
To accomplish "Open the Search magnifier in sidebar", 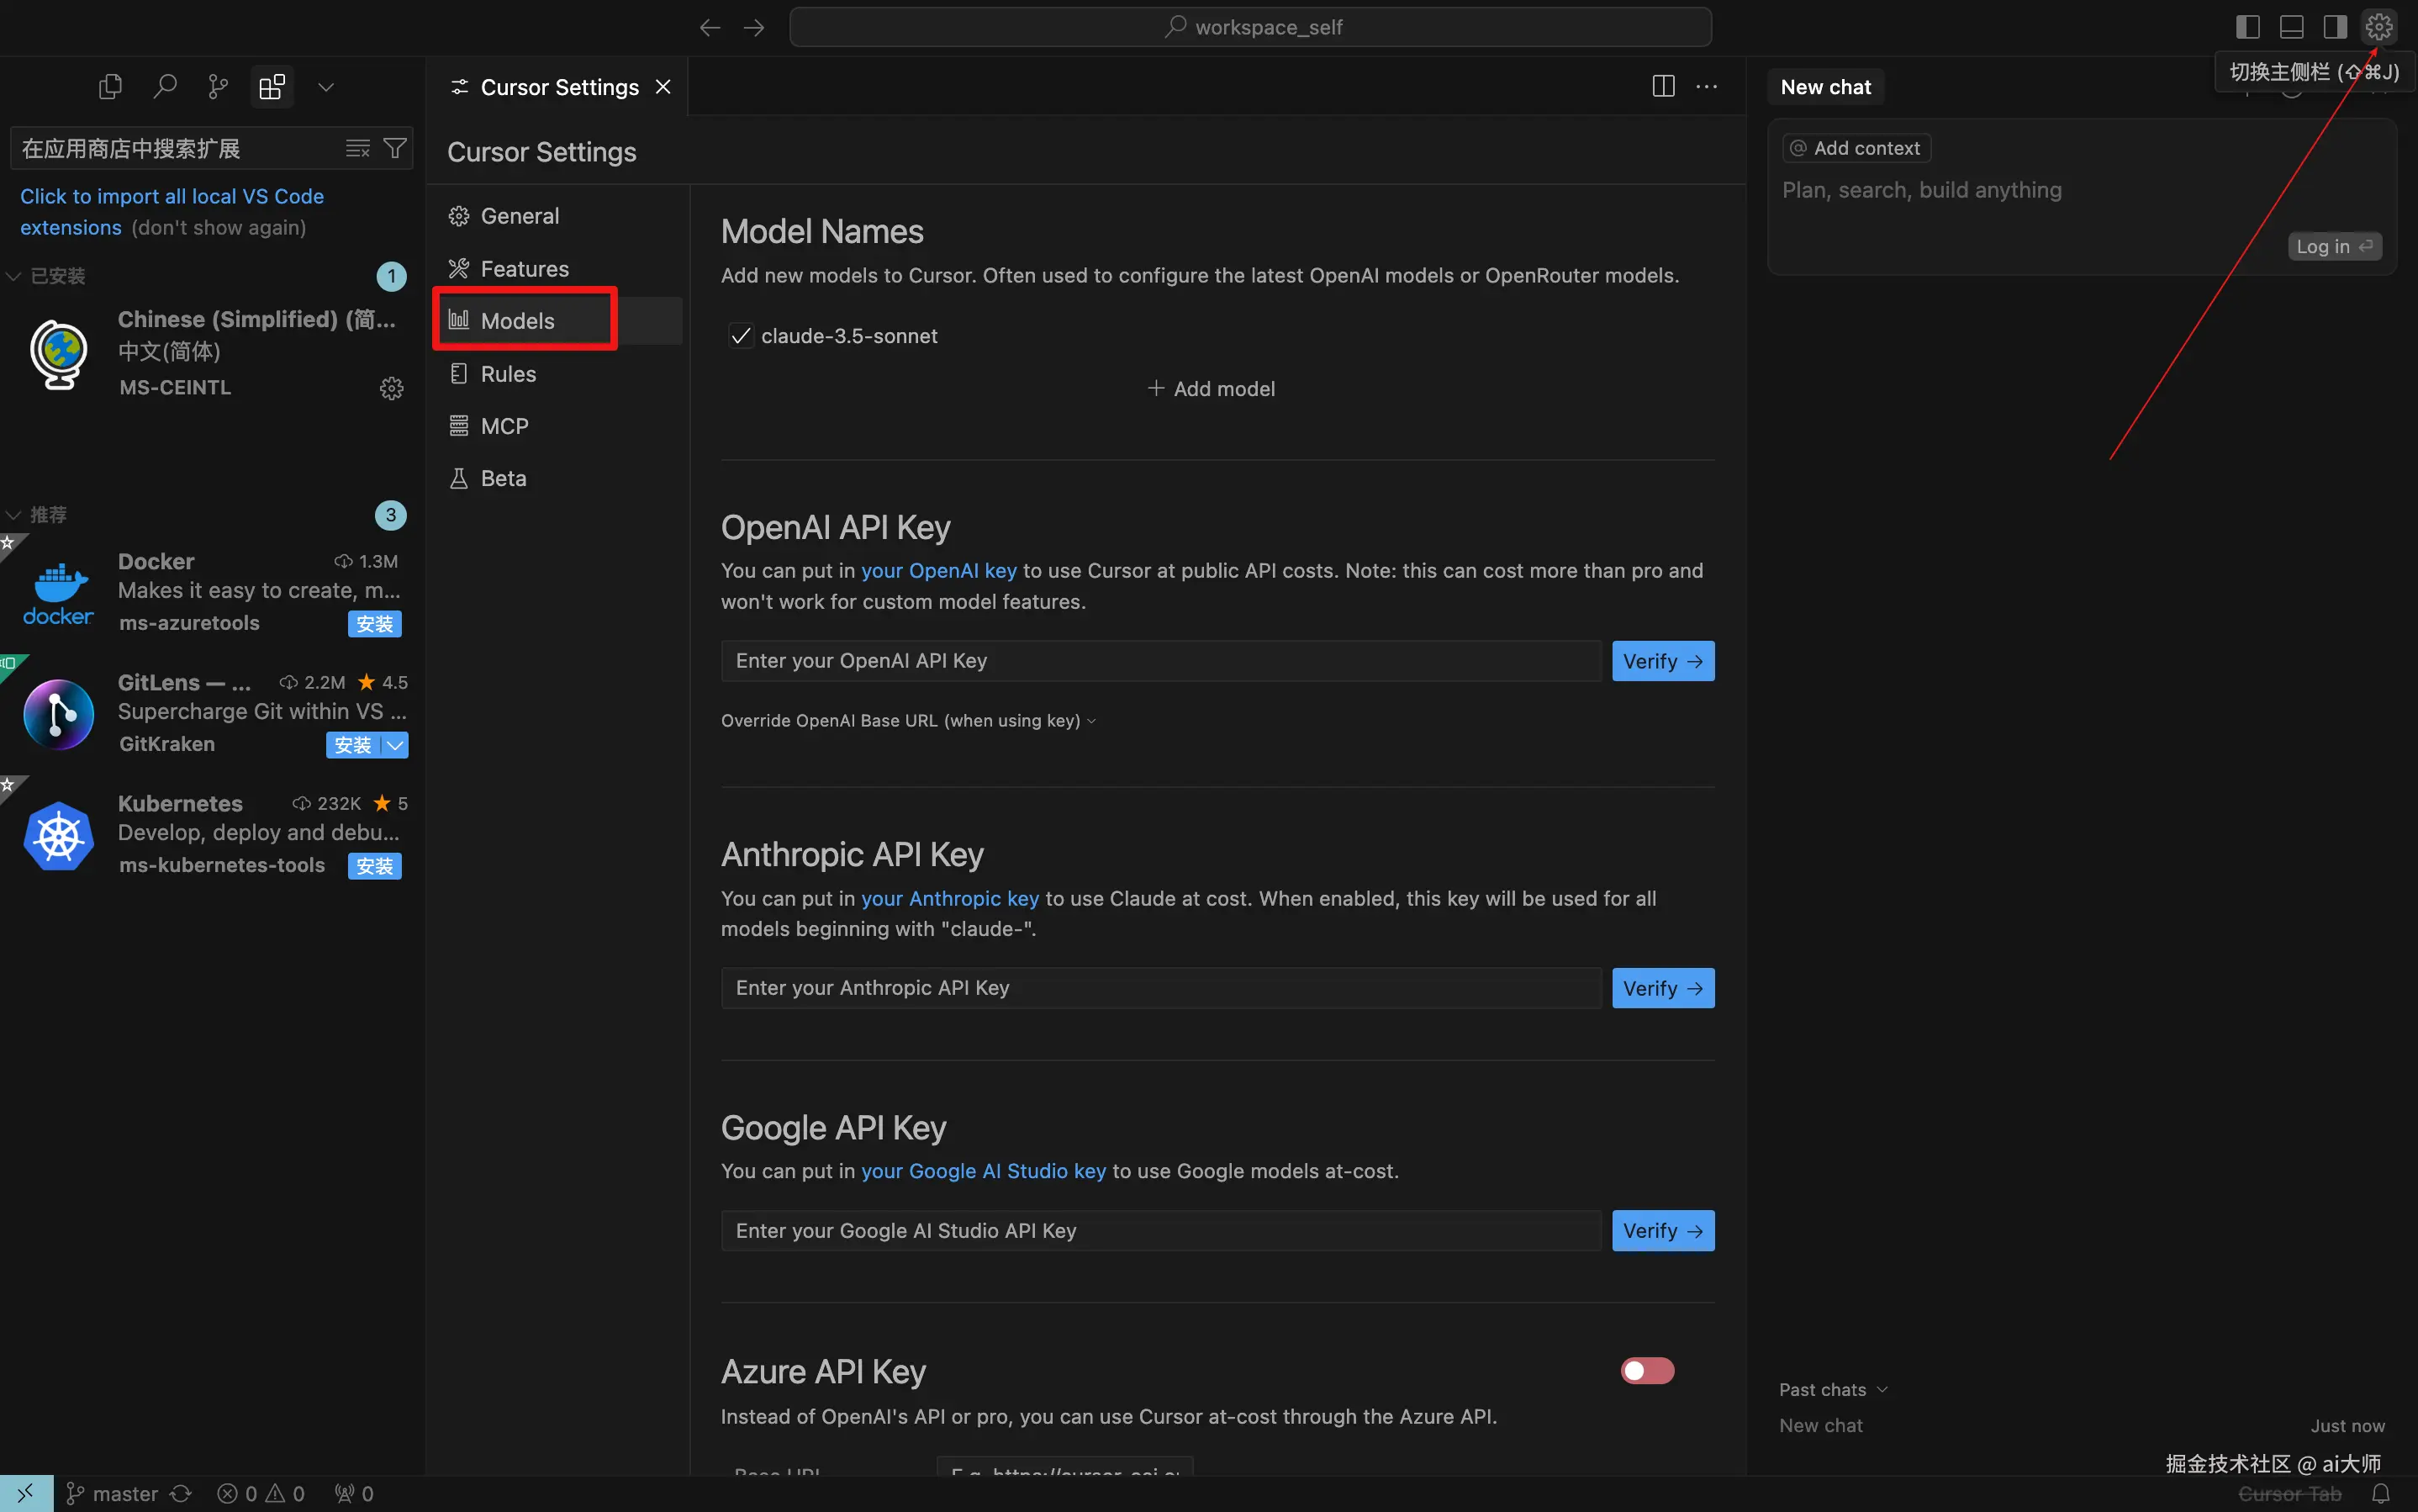I will [x=165, y=87].
